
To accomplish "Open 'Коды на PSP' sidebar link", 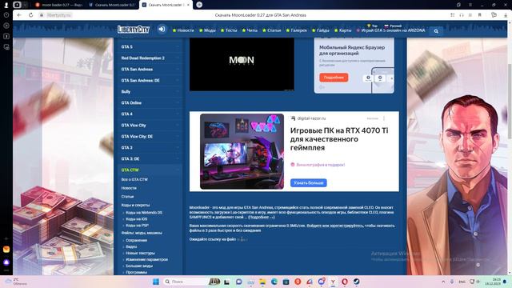I will [137, 226].
